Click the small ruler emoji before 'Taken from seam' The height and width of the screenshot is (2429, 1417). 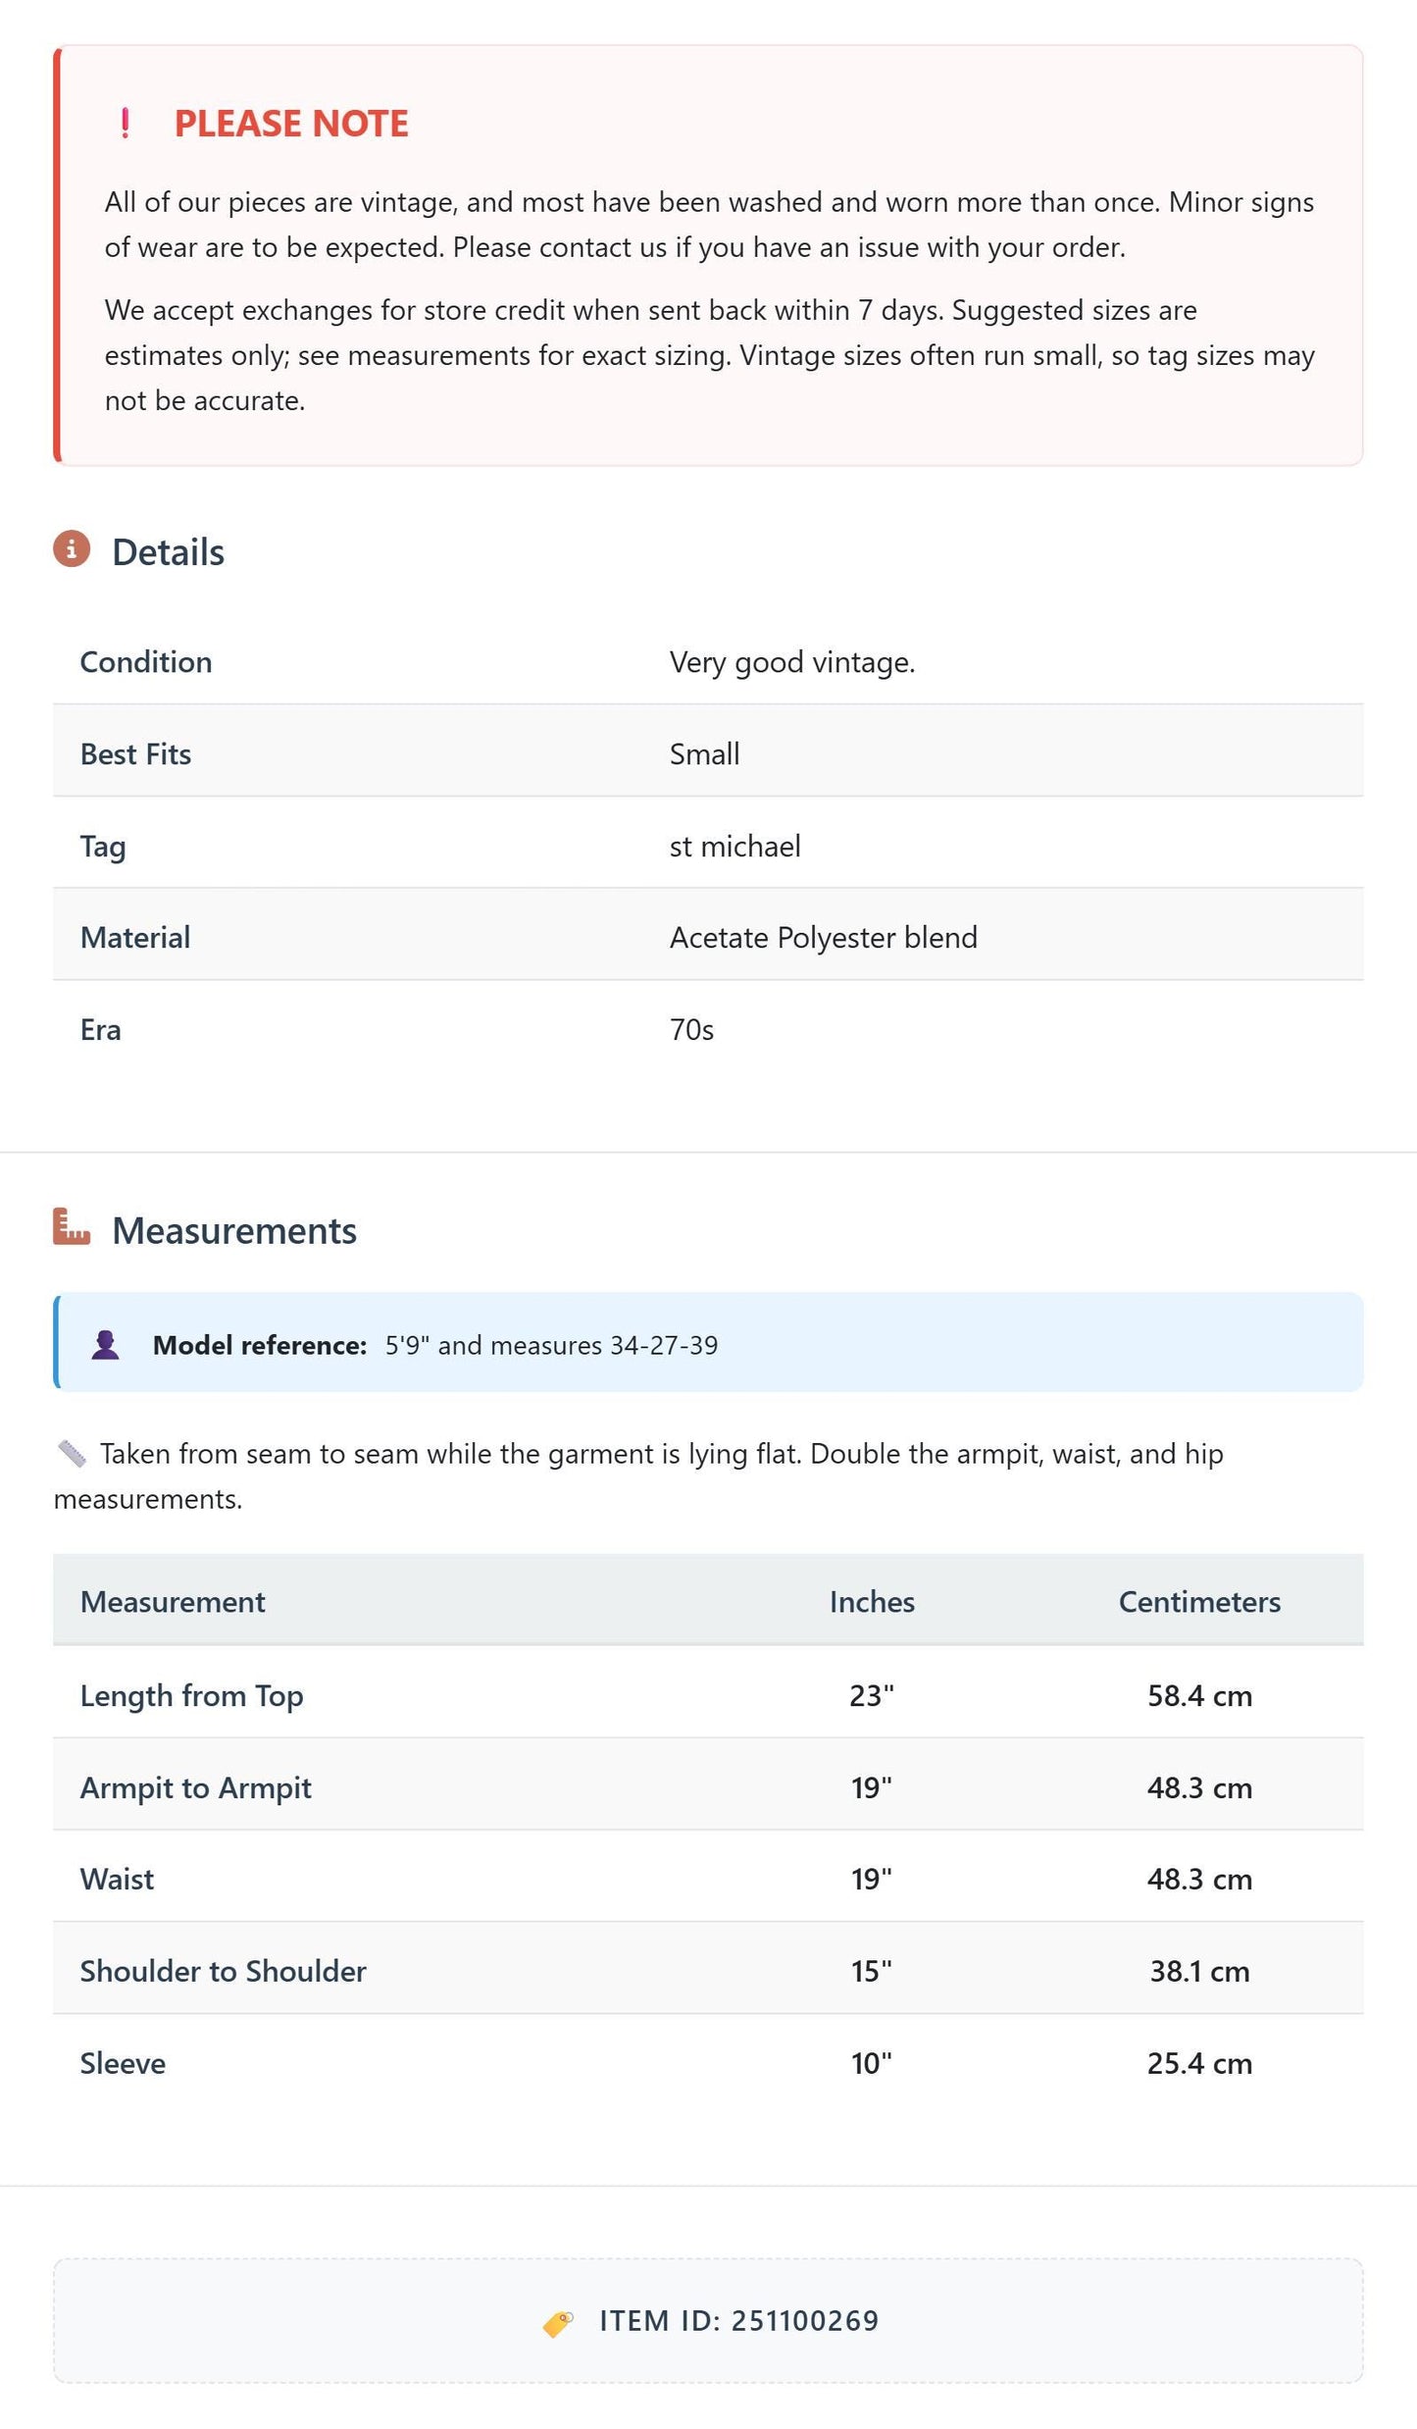(72, 1454)
